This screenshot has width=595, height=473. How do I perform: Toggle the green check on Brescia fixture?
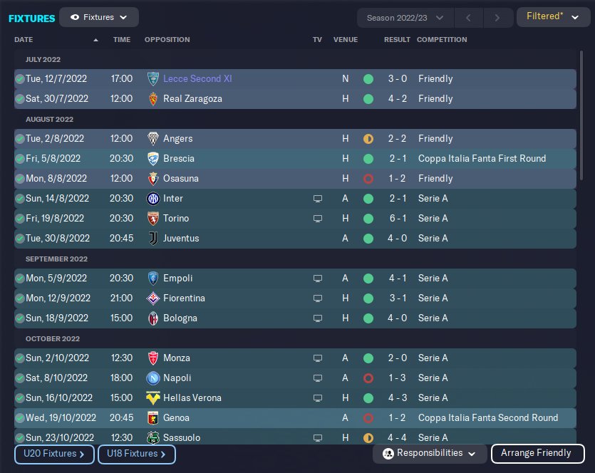coord(20,158)
